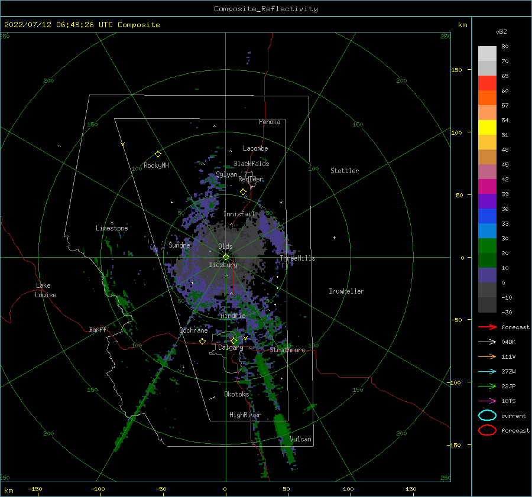Click the Innisfail town label

point(239,214)
